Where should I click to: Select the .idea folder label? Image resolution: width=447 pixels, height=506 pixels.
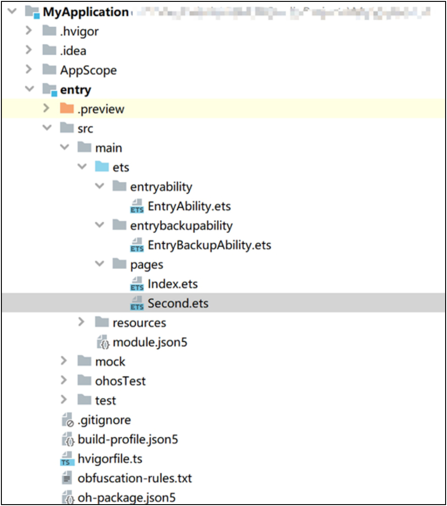coord(73,51)
